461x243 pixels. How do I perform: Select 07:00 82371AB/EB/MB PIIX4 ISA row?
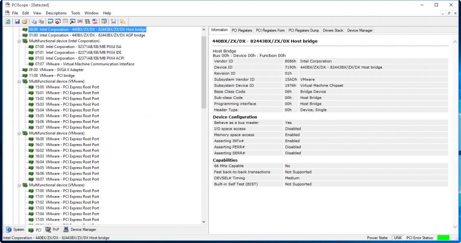[78, 47]
